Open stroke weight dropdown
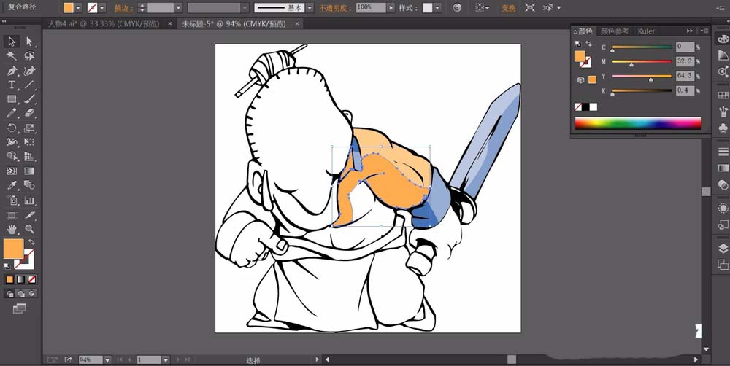 (x=178, y=8)
